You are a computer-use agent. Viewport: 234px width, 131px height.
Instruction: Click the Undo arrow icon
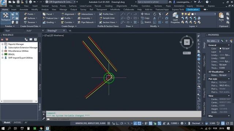pos(35,2)
